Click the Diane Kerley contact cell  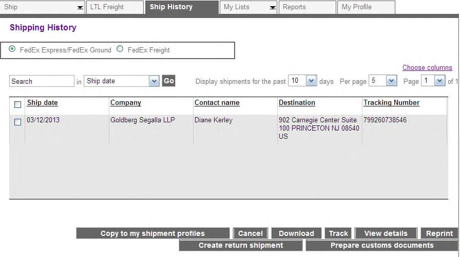[x=213, y=120]
